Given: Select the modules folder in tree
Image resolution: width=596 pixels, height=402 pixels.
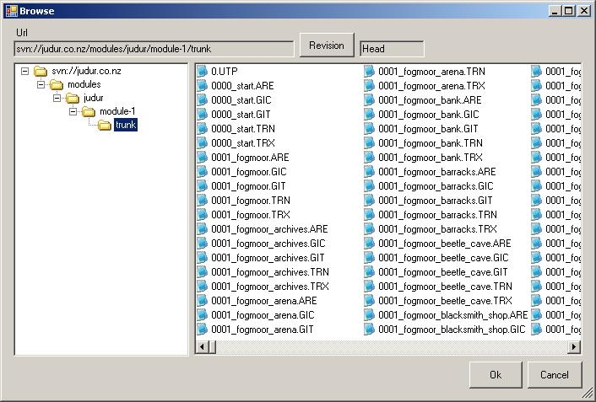Looking at the screenshot, I should pos(84,85).
